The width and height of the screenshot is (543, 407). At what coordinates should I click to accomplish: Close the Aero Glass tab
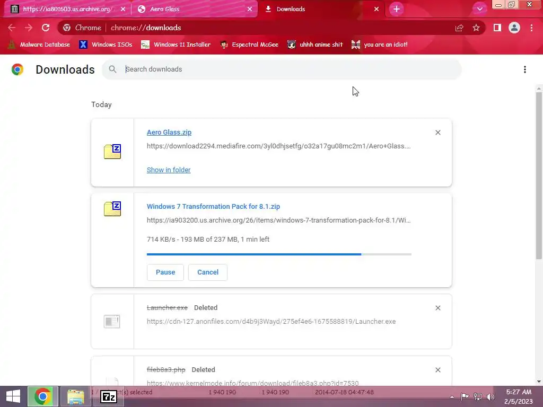point(250,9)
